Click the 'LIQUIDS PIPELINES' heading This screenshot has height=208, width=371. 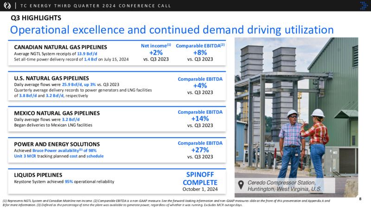pyautogui.click(x=38, y=175)
